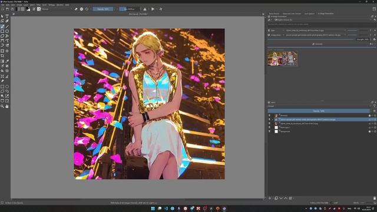
Task: Switch to the Tool Options tab
Action: [309, 14]
